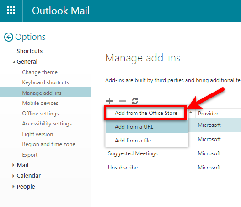Expand the Calendar section

[13, 176]
